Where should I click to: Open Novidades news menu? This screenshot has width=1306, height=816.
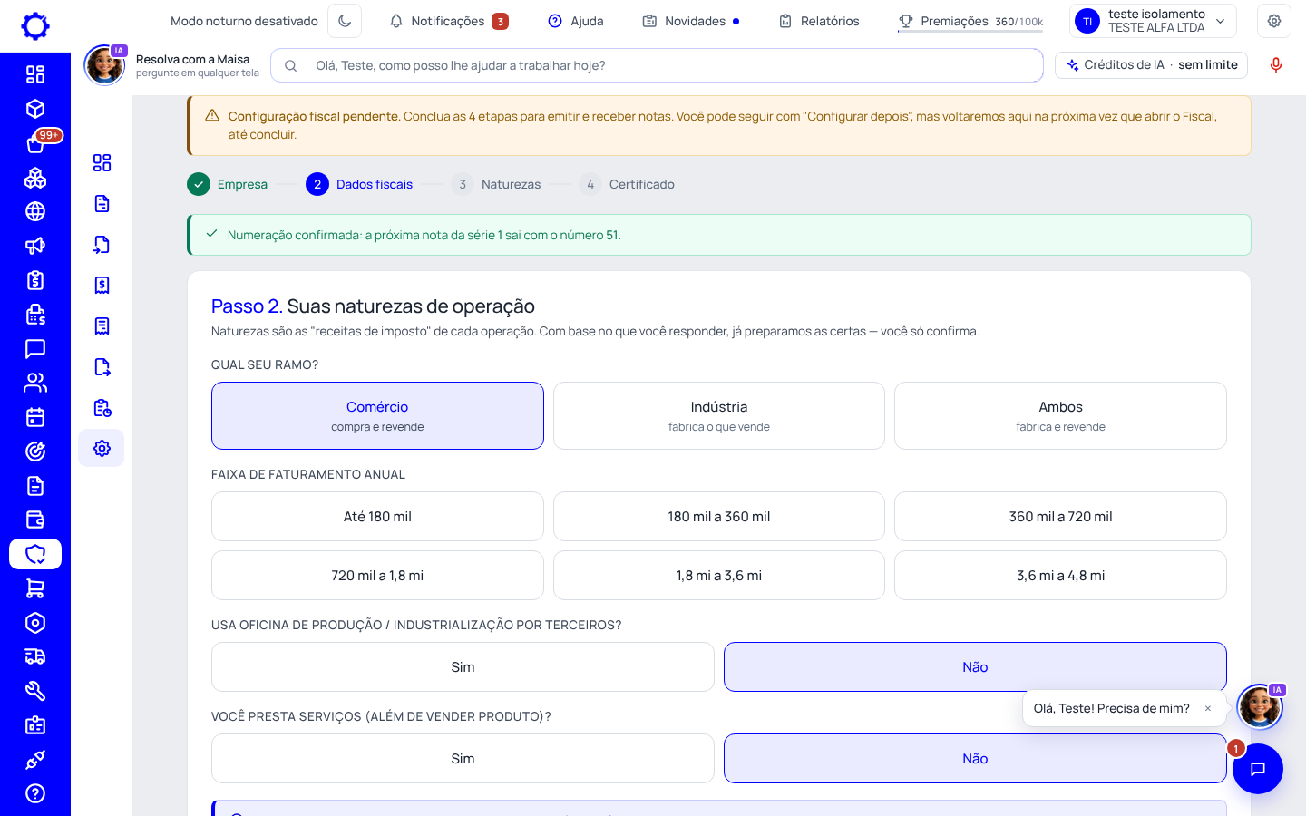pyautogui.click(x=691, y=21)
